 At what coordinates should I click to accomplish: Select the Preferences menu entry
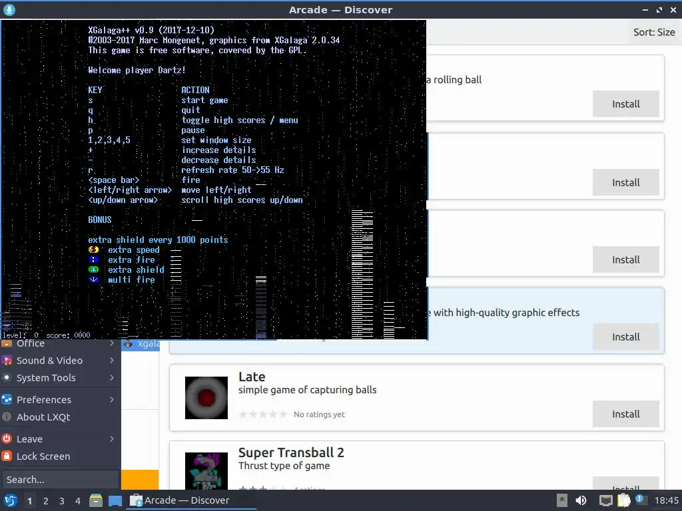point(61,400)
